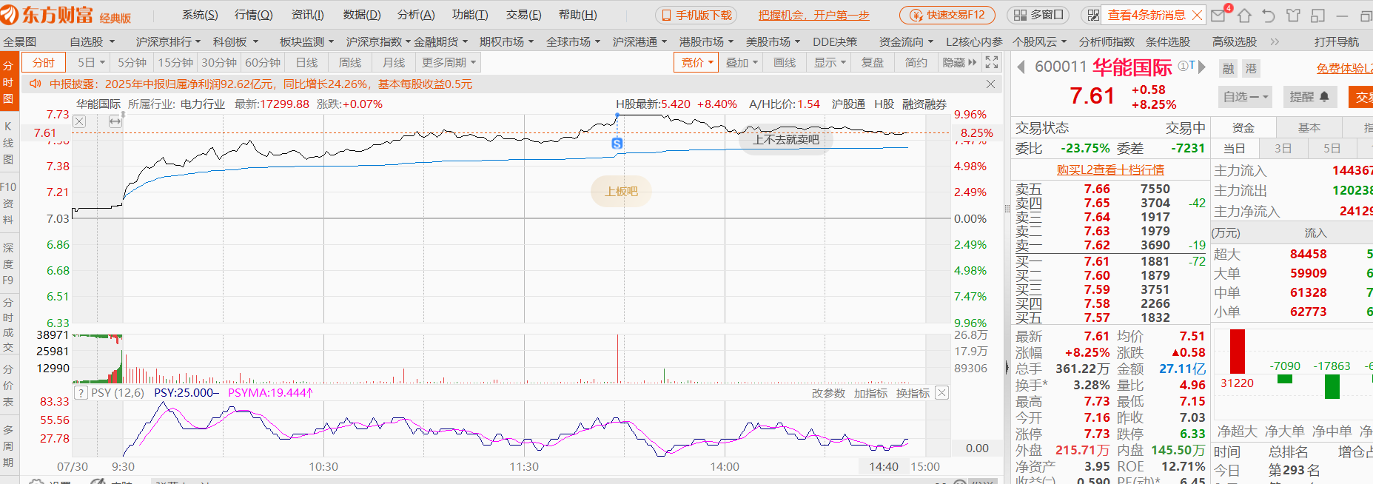Open the mail inbox with 4 unread
This screenshot has width=1373, height=484.
click(1218, 15)
